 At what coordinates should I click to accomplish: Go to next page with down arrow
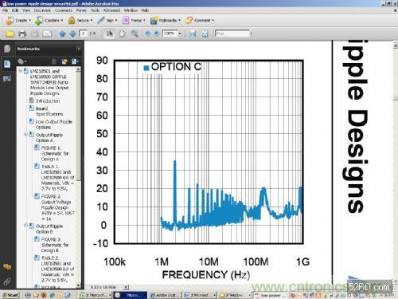point(72,33)
